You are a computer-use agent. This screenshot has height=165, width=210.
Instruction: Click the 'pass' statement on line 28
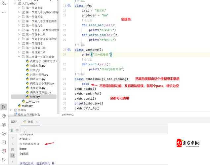(85, 84)
